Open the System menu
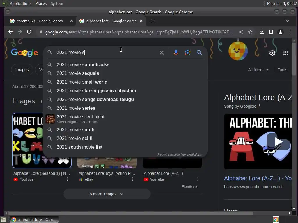Screen dimensions: 298x223 57,3
